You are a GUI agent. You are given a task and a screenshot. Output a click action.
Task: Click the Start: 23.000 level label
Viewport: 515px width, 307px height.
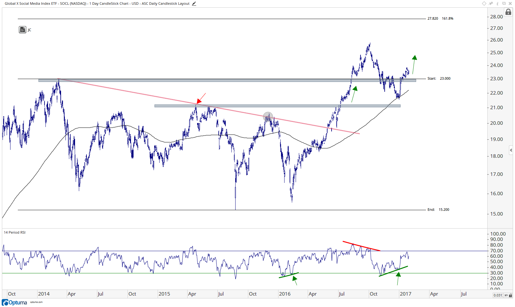point(439,79)
